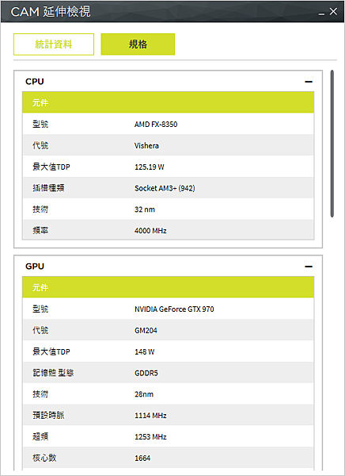The height and width of the screenshot is (476, 345).
Task: Click the 28nm technology value
Action: tap(144, 394)
